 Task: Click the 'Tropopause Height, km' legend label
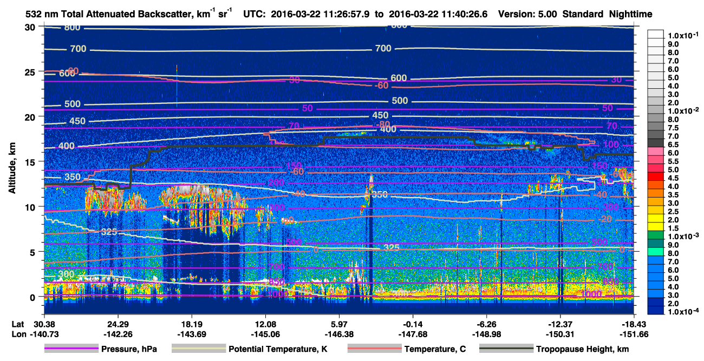[x=583, y=349]
